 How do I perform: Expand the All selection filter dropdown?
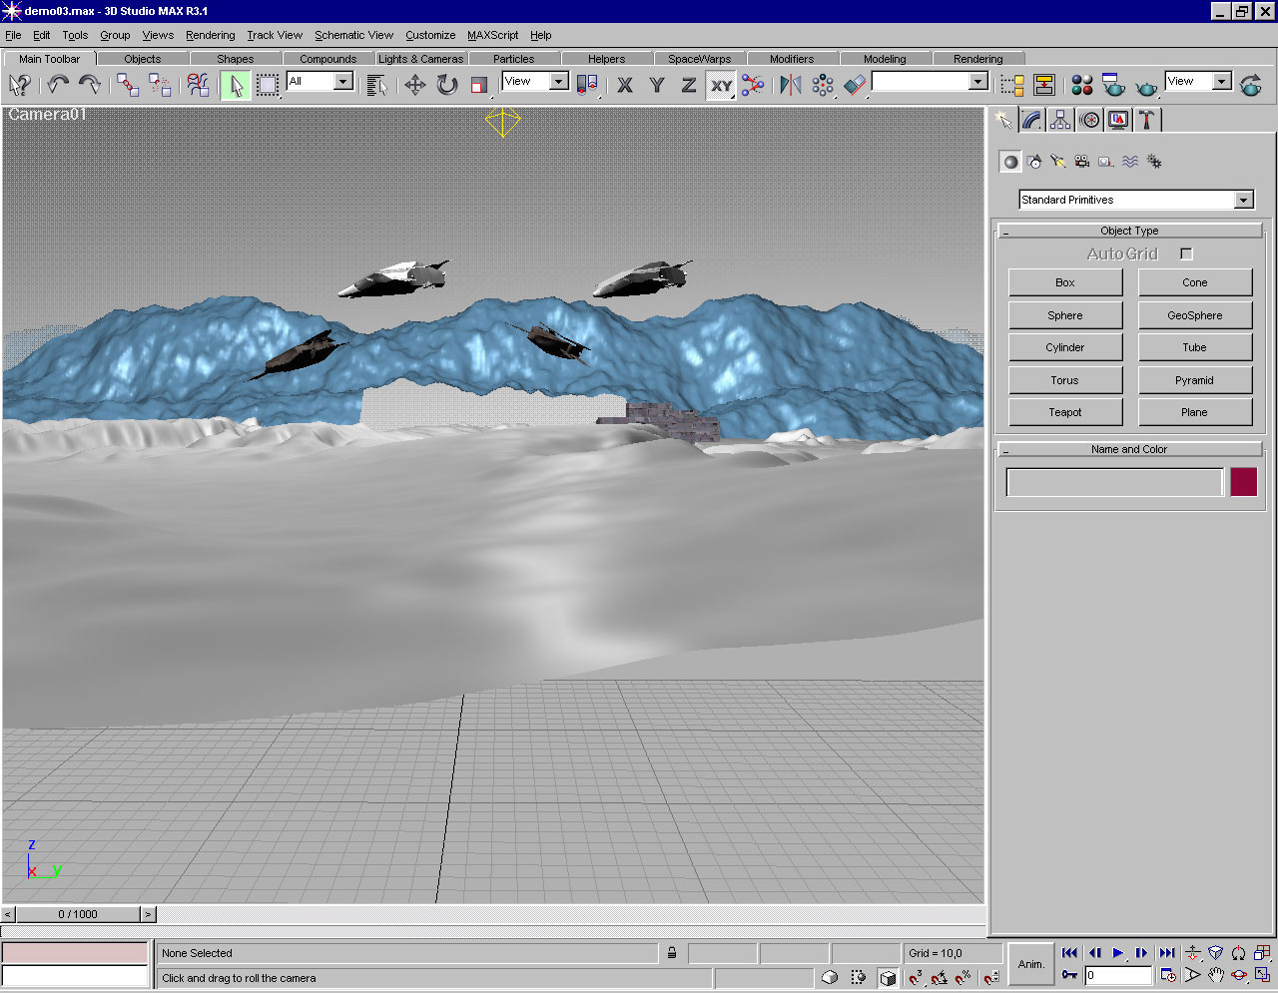pos(342,81)
